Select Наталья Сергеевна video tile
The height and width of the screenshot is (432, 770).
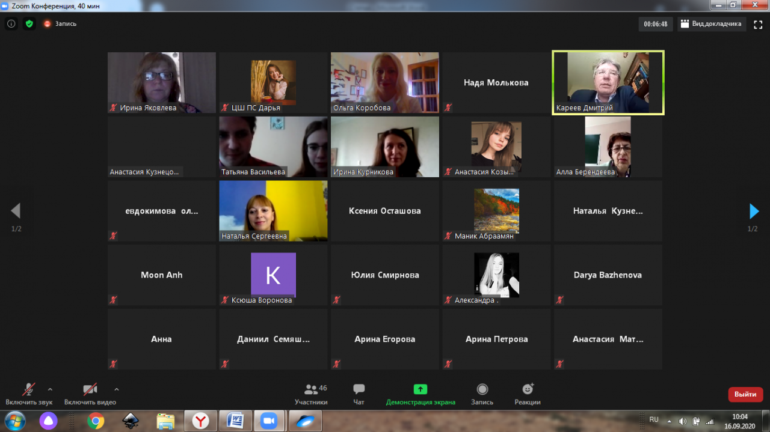pos(273,211)
